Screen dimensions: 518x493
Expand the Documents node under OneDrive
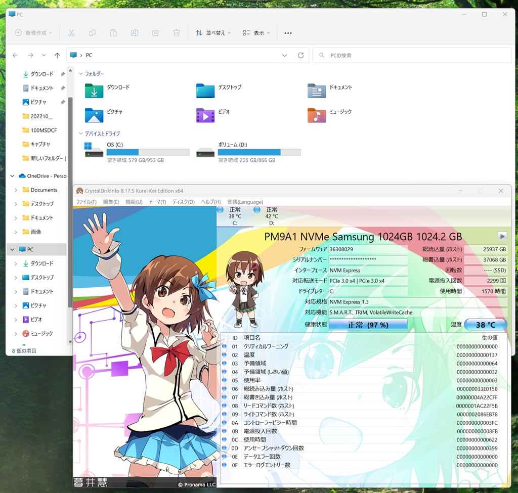[16, 190]
